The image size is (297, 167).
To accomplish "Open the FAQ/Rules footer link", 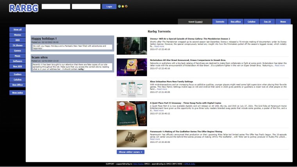I will coord(138,164).
